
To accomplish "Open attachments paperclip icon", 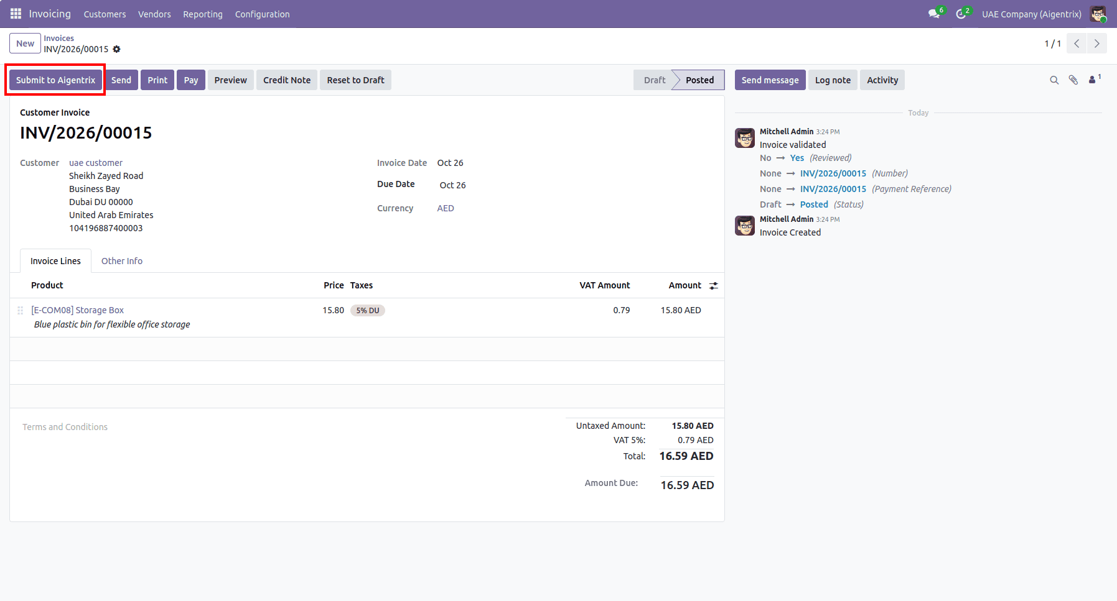I will tap(1073, 80).
